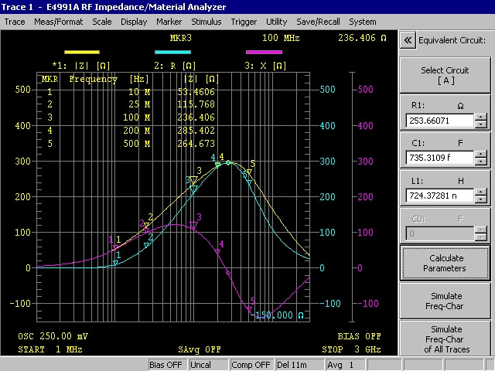Open the Trigger menu
Image resolution: width=495 pixels, height=371 pixels.
[244, 22]
